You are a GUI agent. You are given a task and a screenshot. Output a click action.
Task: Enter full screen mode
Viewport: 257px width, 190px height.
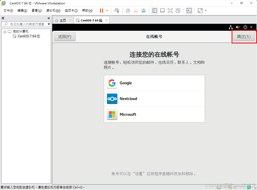click(x=170, y=11)
